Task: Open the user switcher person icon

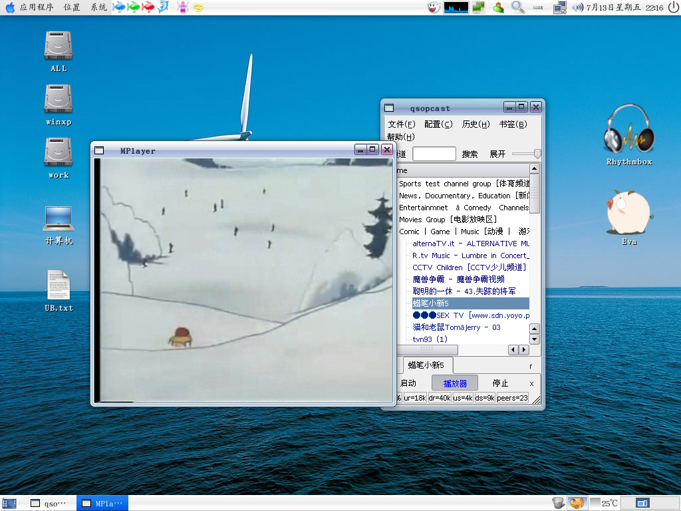Action: [499, 7]
